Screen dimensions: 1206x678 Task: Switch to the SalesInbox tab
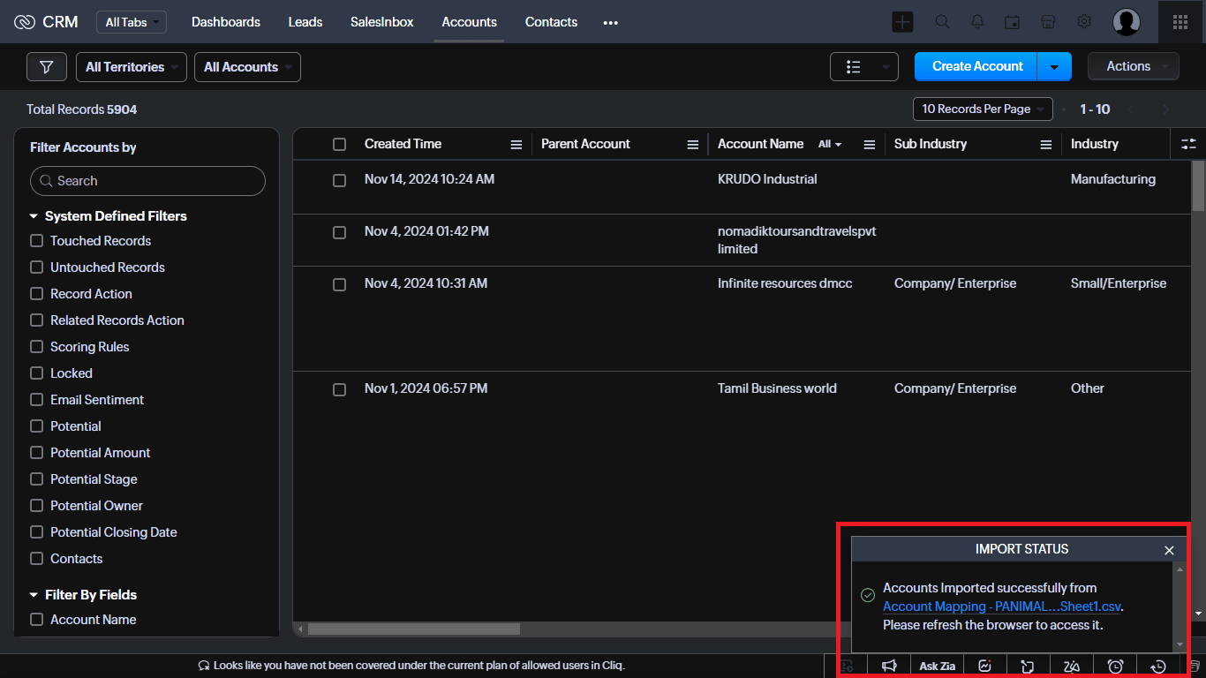[x=381, y=22]
